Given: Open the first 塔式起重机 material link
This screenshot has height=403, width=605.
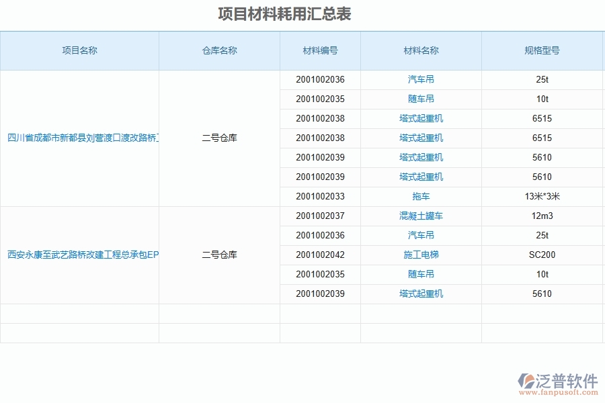Looking at the screenshot, I should coord(419,118).
